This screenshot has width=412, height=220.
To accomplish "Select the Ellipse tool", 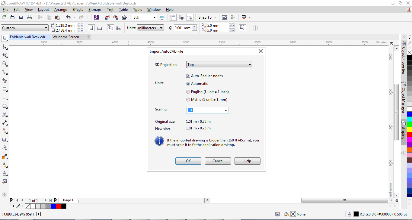I will pos(5,98).
